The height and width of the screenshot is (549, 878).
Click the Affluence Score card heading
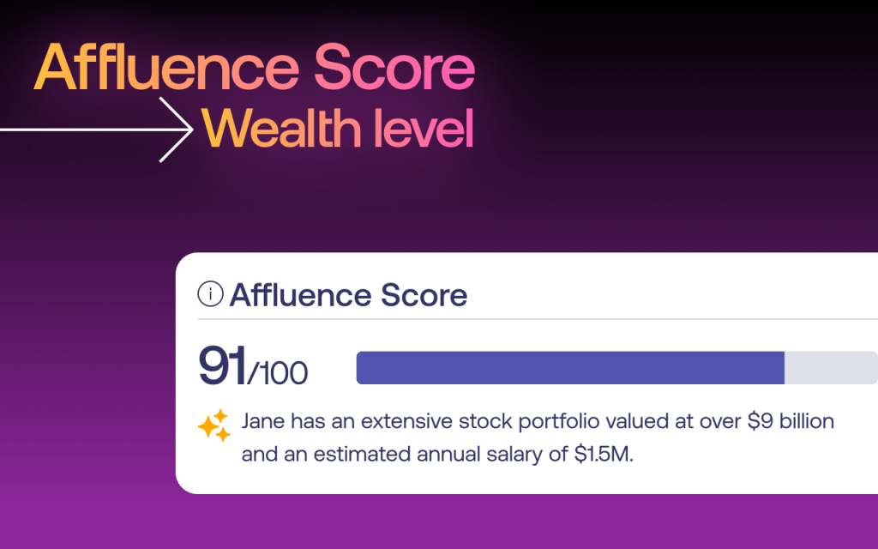(x=348, y=295)
